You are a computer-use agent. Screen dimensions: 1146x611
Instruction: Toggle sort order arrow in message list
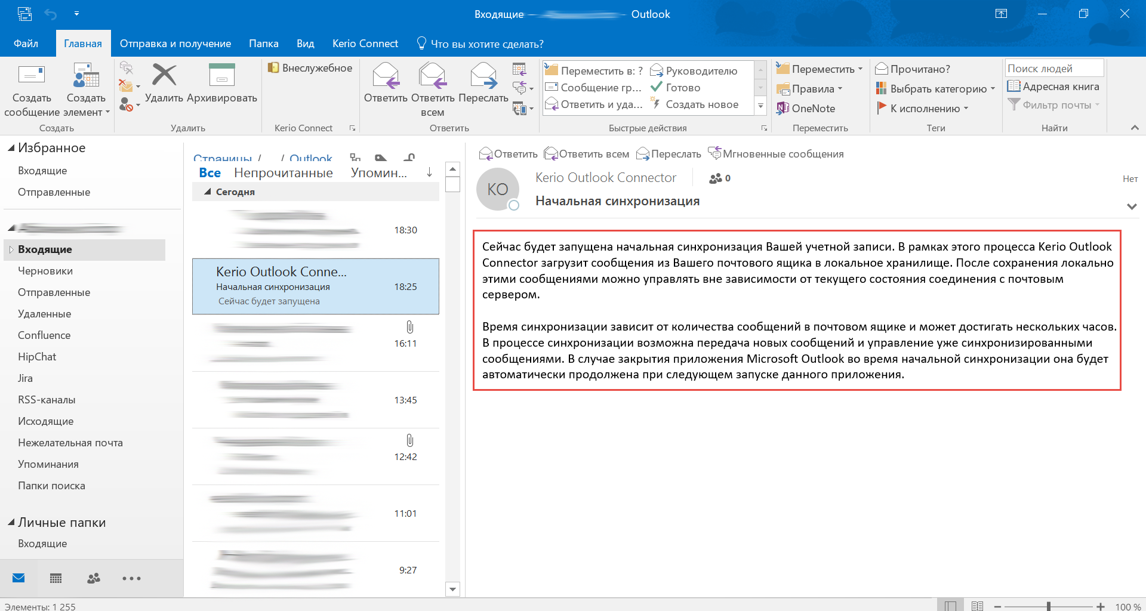coord(429,172)
